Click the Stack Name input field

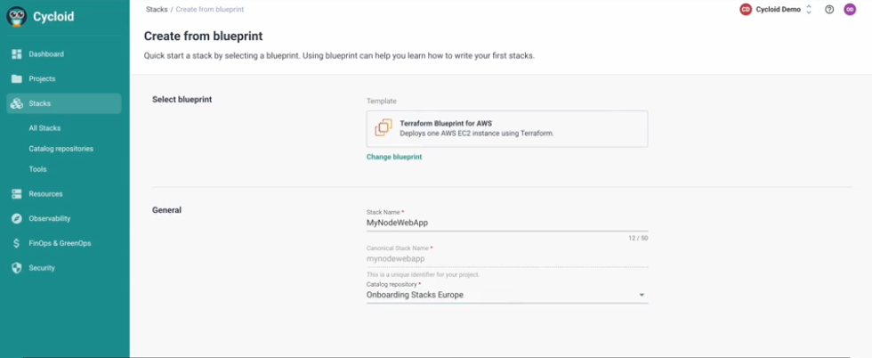506,223
